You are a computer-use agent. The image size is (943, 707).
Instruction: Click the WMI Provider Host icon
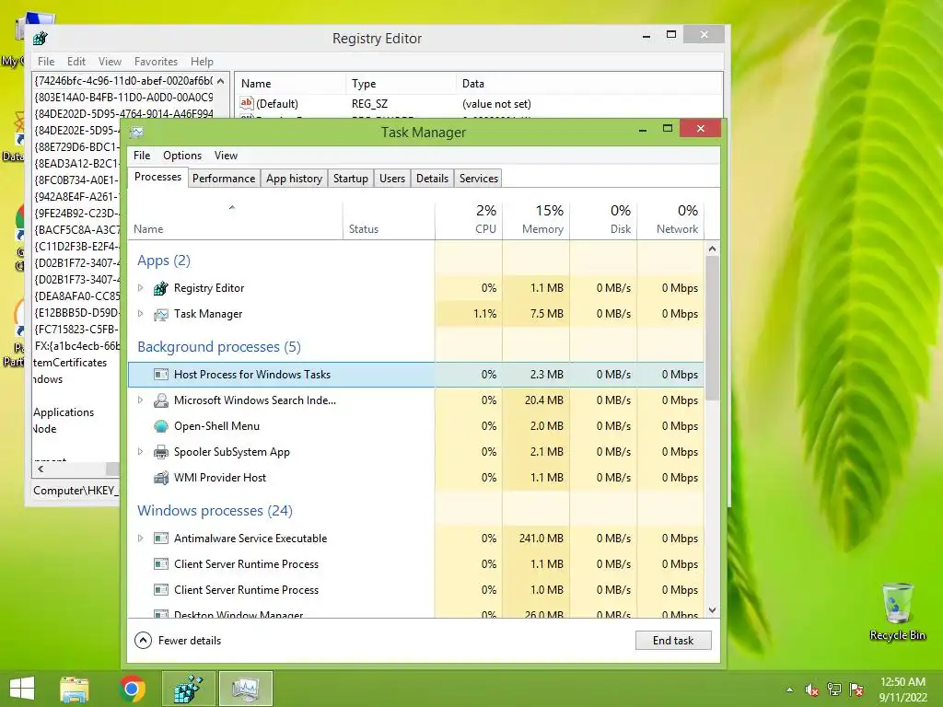160,478
